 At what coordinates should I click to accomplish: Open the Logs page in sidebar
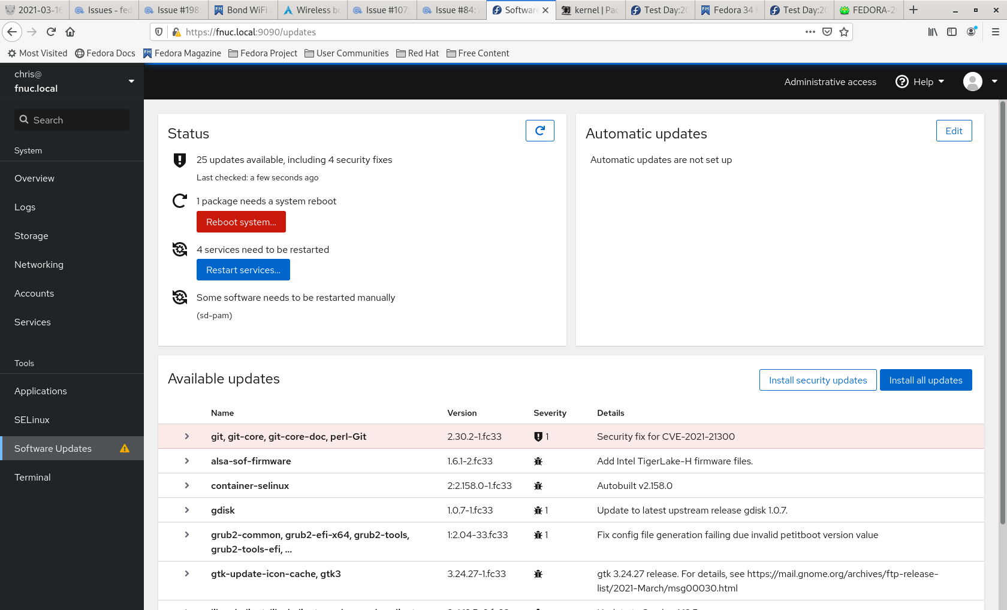click(72, 207)
